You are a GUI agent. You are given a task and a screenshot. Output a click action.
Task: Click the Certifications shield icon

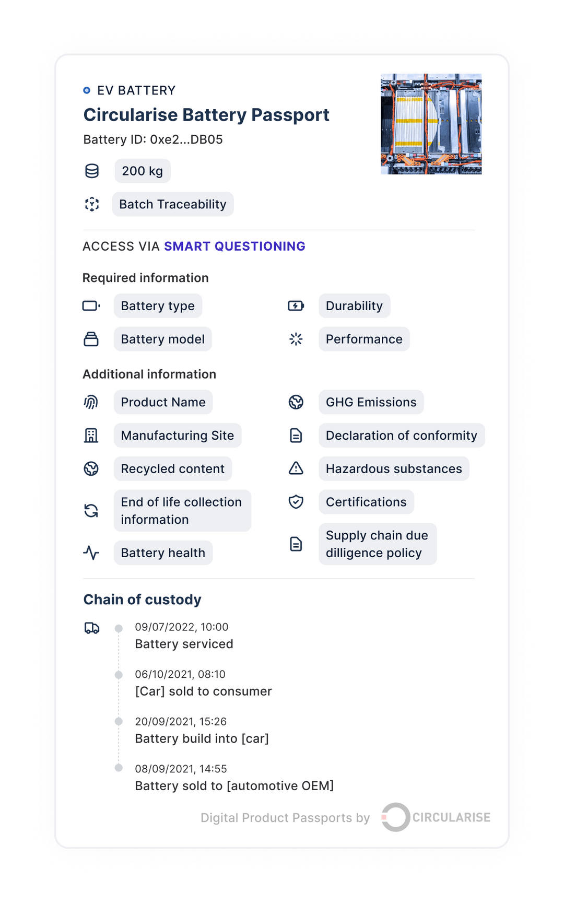[x=297, y=502]
